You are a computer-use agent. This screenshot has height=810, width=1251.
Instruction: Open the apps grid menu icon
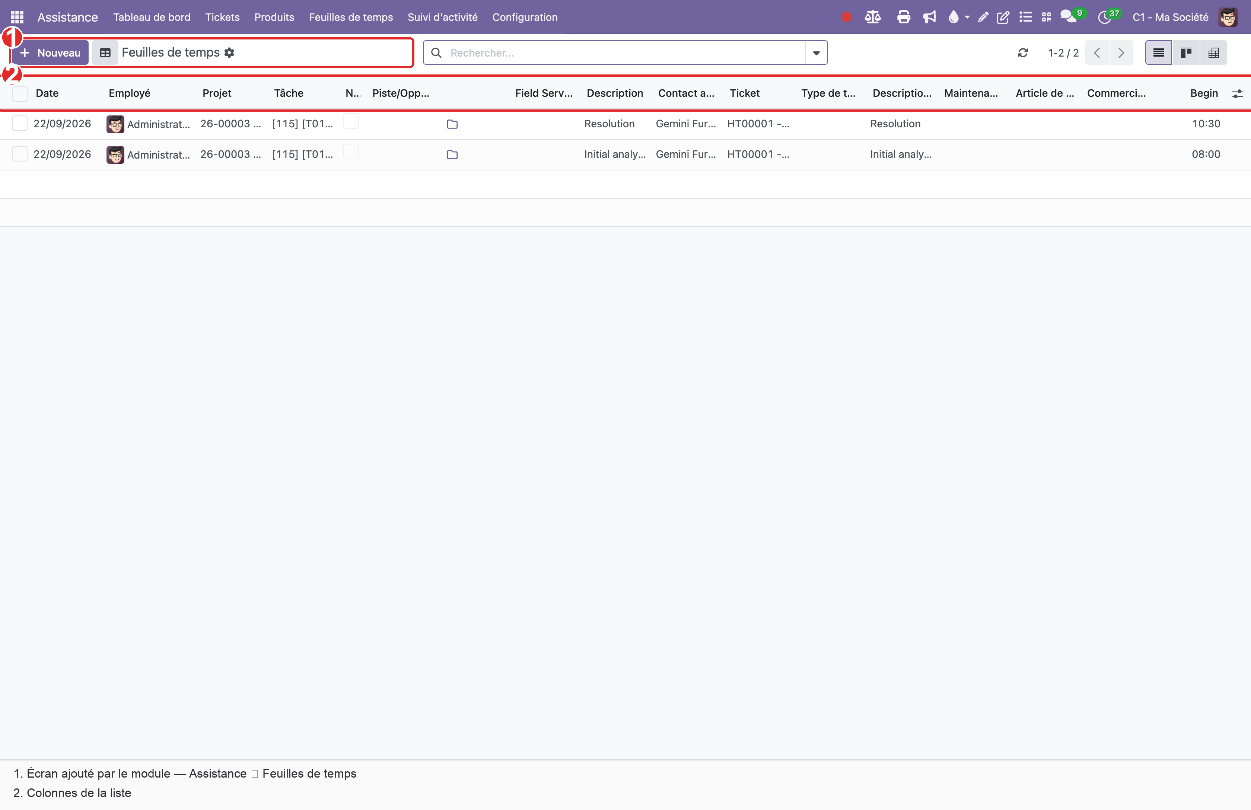(x=17, y=17)
